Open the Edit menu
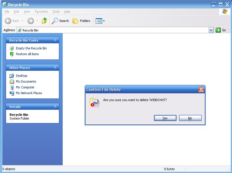Viewport: 232px width, 173px height. pyautogui.click(x=16, y=12)
